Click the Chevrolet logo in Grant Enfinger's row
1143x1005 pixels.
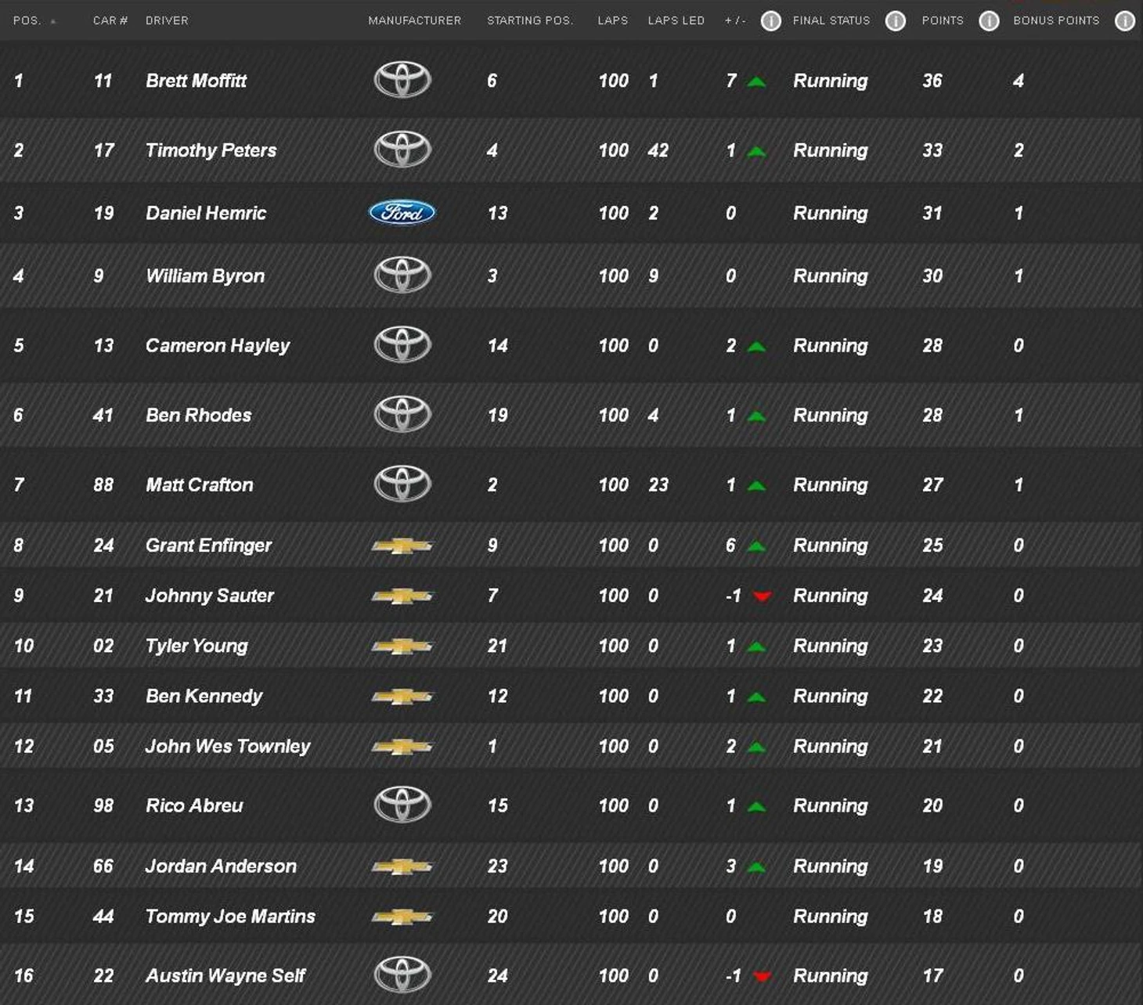[402, 546]
